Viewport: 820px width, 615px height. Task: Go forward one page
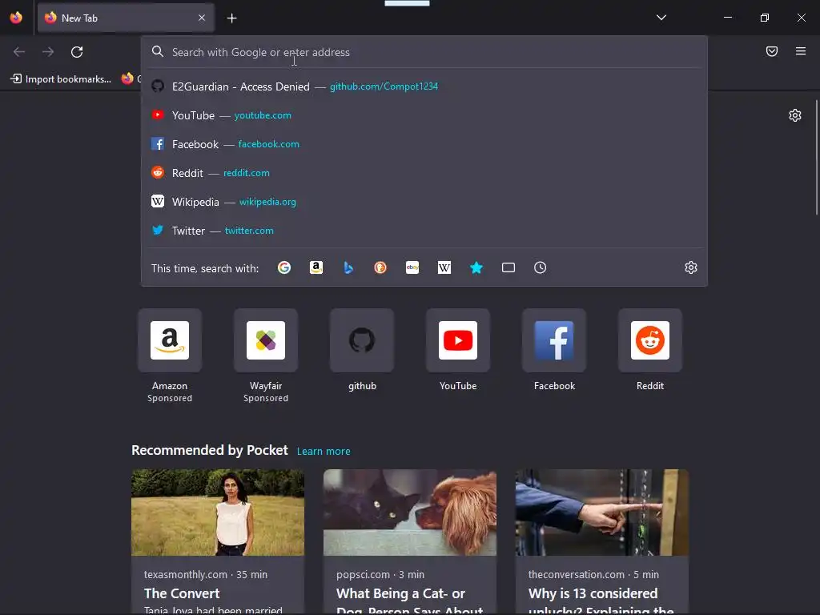pyautogui.click(x=48, y=52)
